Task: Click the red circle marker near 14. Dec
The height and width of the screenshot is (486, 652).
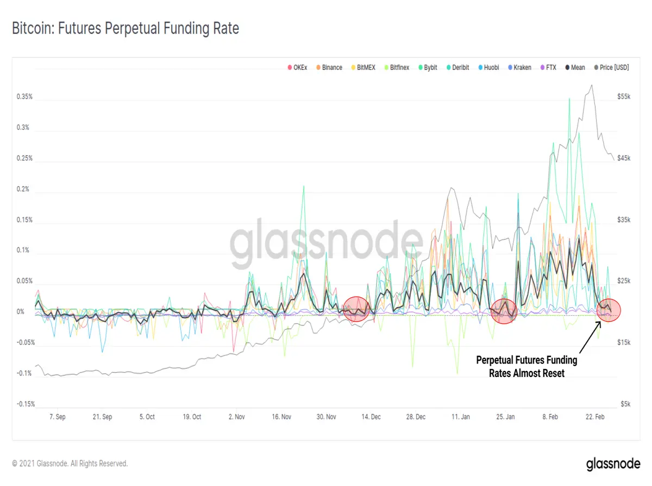Action: [356, 309]
